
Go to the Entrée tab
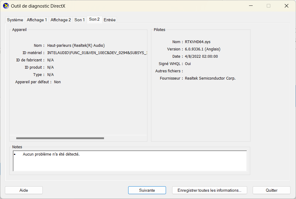(x=110, y=20)
